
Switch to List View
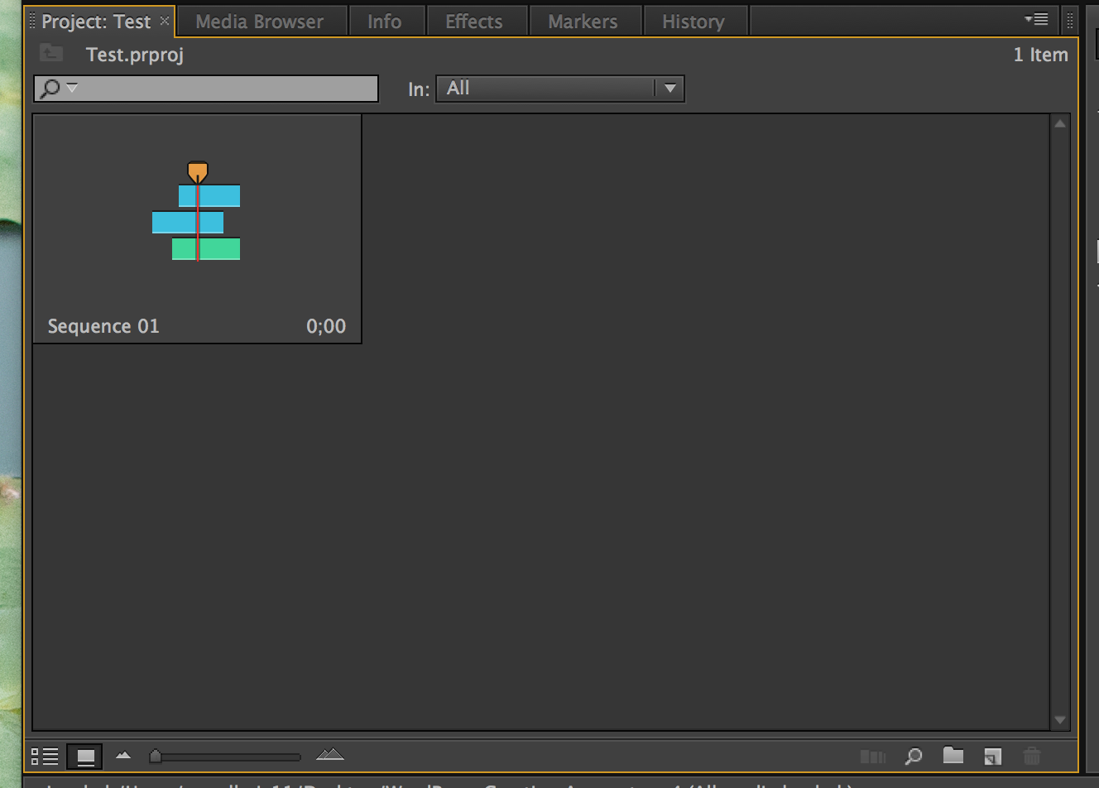click(x=45, y=756)
